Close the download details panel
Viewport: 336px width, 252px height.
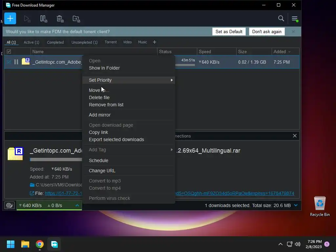295,136
